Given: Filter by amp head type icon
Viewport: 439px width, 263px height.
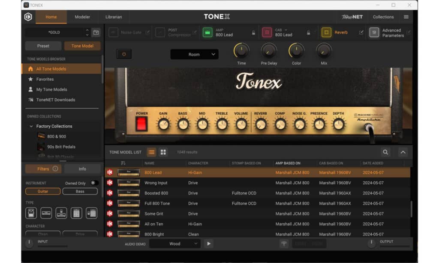Looking at the screenshot, I should click(46, 213).
